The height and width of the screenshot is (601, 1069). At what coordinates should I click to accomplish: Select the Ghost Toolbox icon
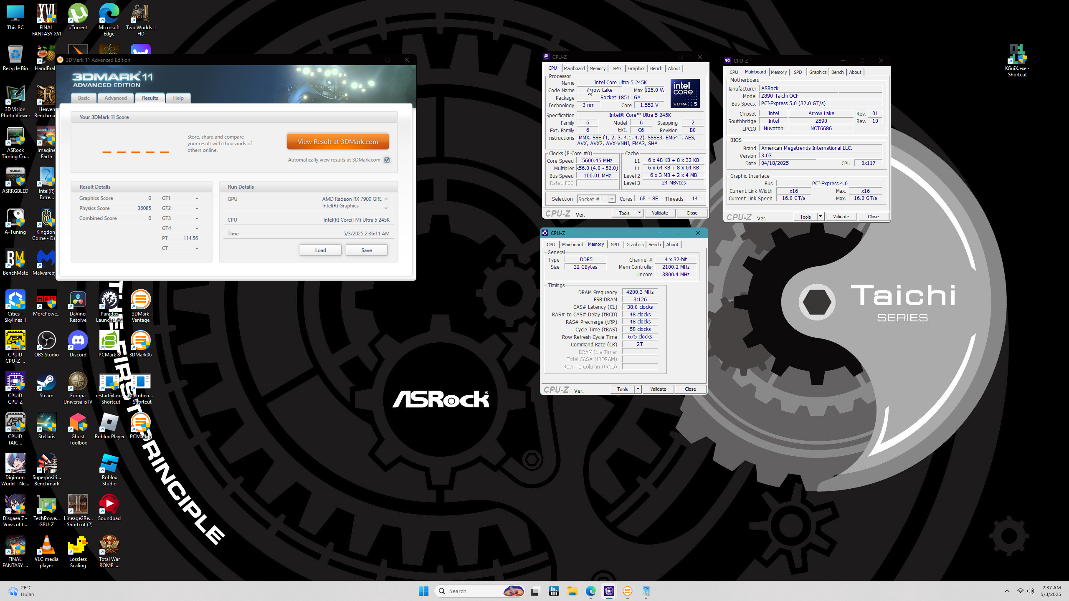pyautogui.click(x=78, y=429)
